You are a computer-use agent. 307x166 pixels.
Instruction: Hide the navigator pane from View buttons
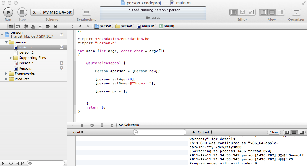point(263,12)
